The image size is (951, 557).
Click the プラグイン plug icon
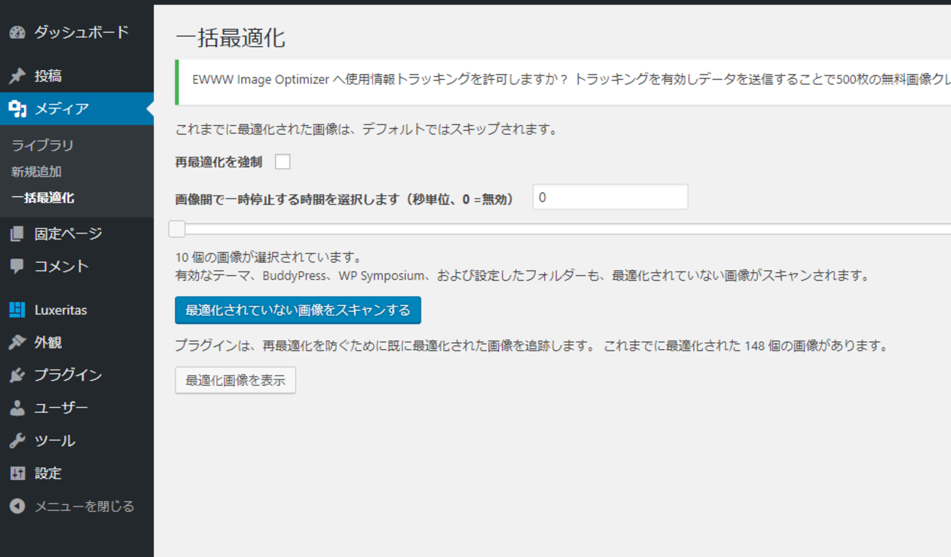tap(18, 375)
